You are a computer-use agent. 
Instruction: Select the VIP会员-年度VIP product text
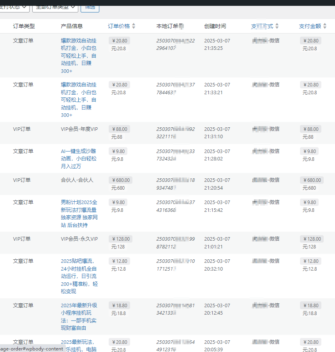coord(79,129)
